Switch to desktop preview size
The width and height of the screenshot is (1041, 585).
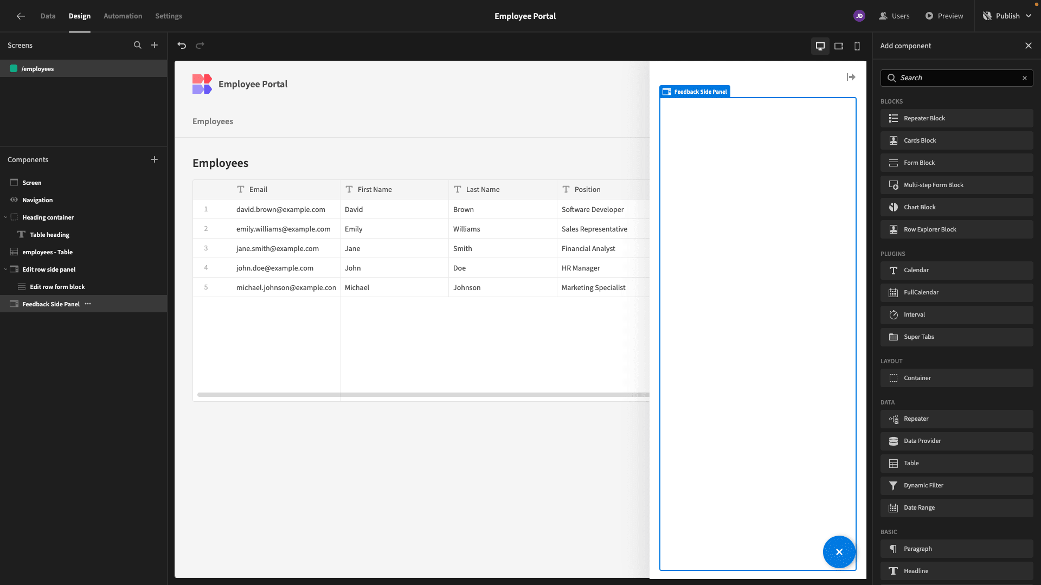820,46
